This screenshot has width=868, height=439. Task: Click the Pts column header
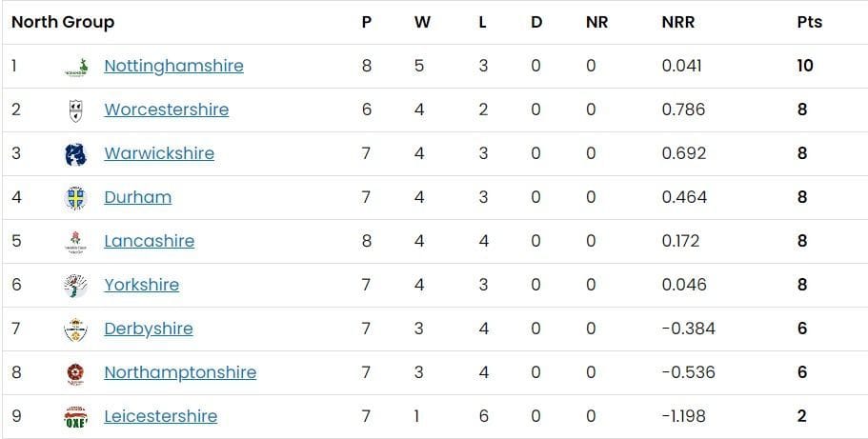pyautogui.click(x=809, y=22)
